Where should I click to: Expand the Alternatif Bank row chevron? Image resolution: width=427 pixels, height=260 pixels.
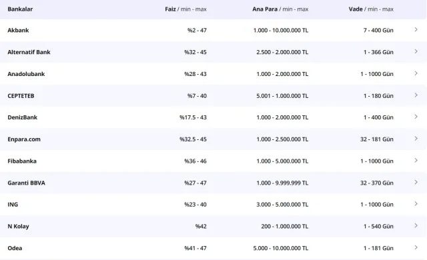pos(416,51)
